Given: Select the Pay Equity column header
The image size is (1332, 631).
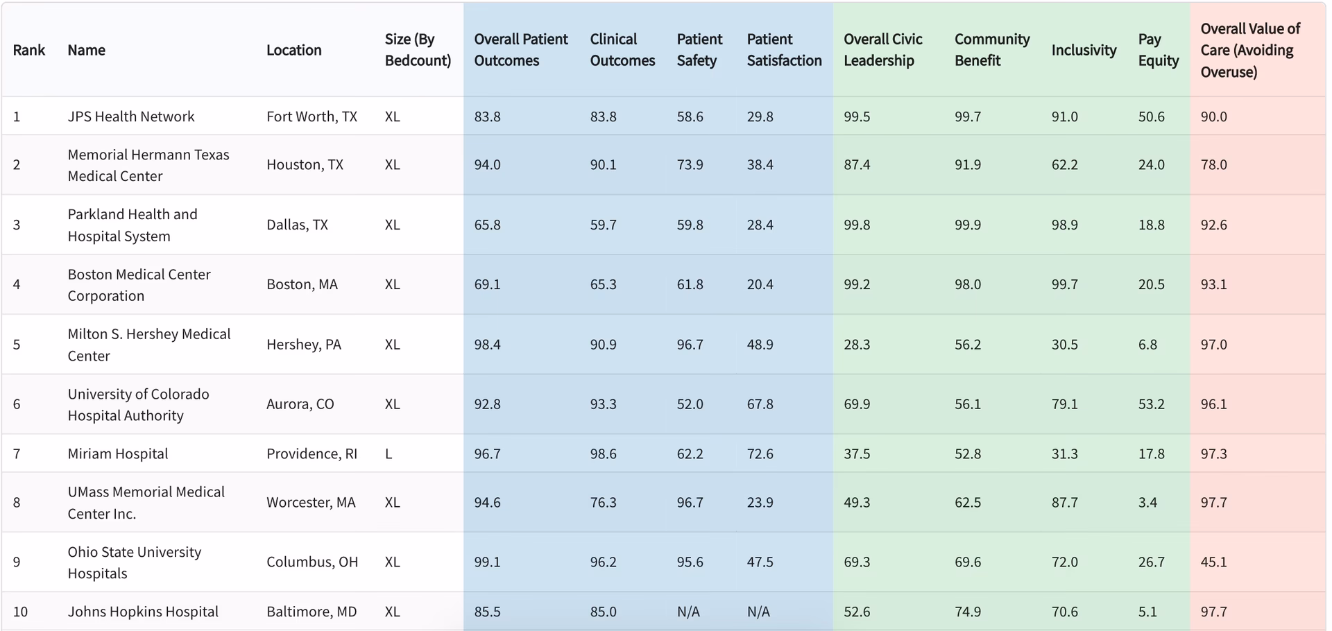Looking at the screenshot, I should 1158,50.
